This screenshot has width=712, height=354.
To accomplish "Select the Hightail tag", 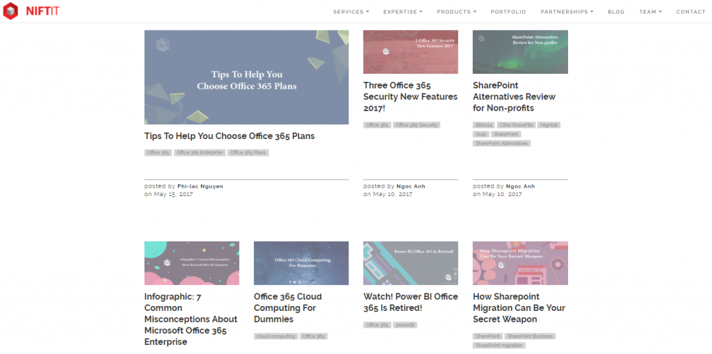I will coord(549,125).
